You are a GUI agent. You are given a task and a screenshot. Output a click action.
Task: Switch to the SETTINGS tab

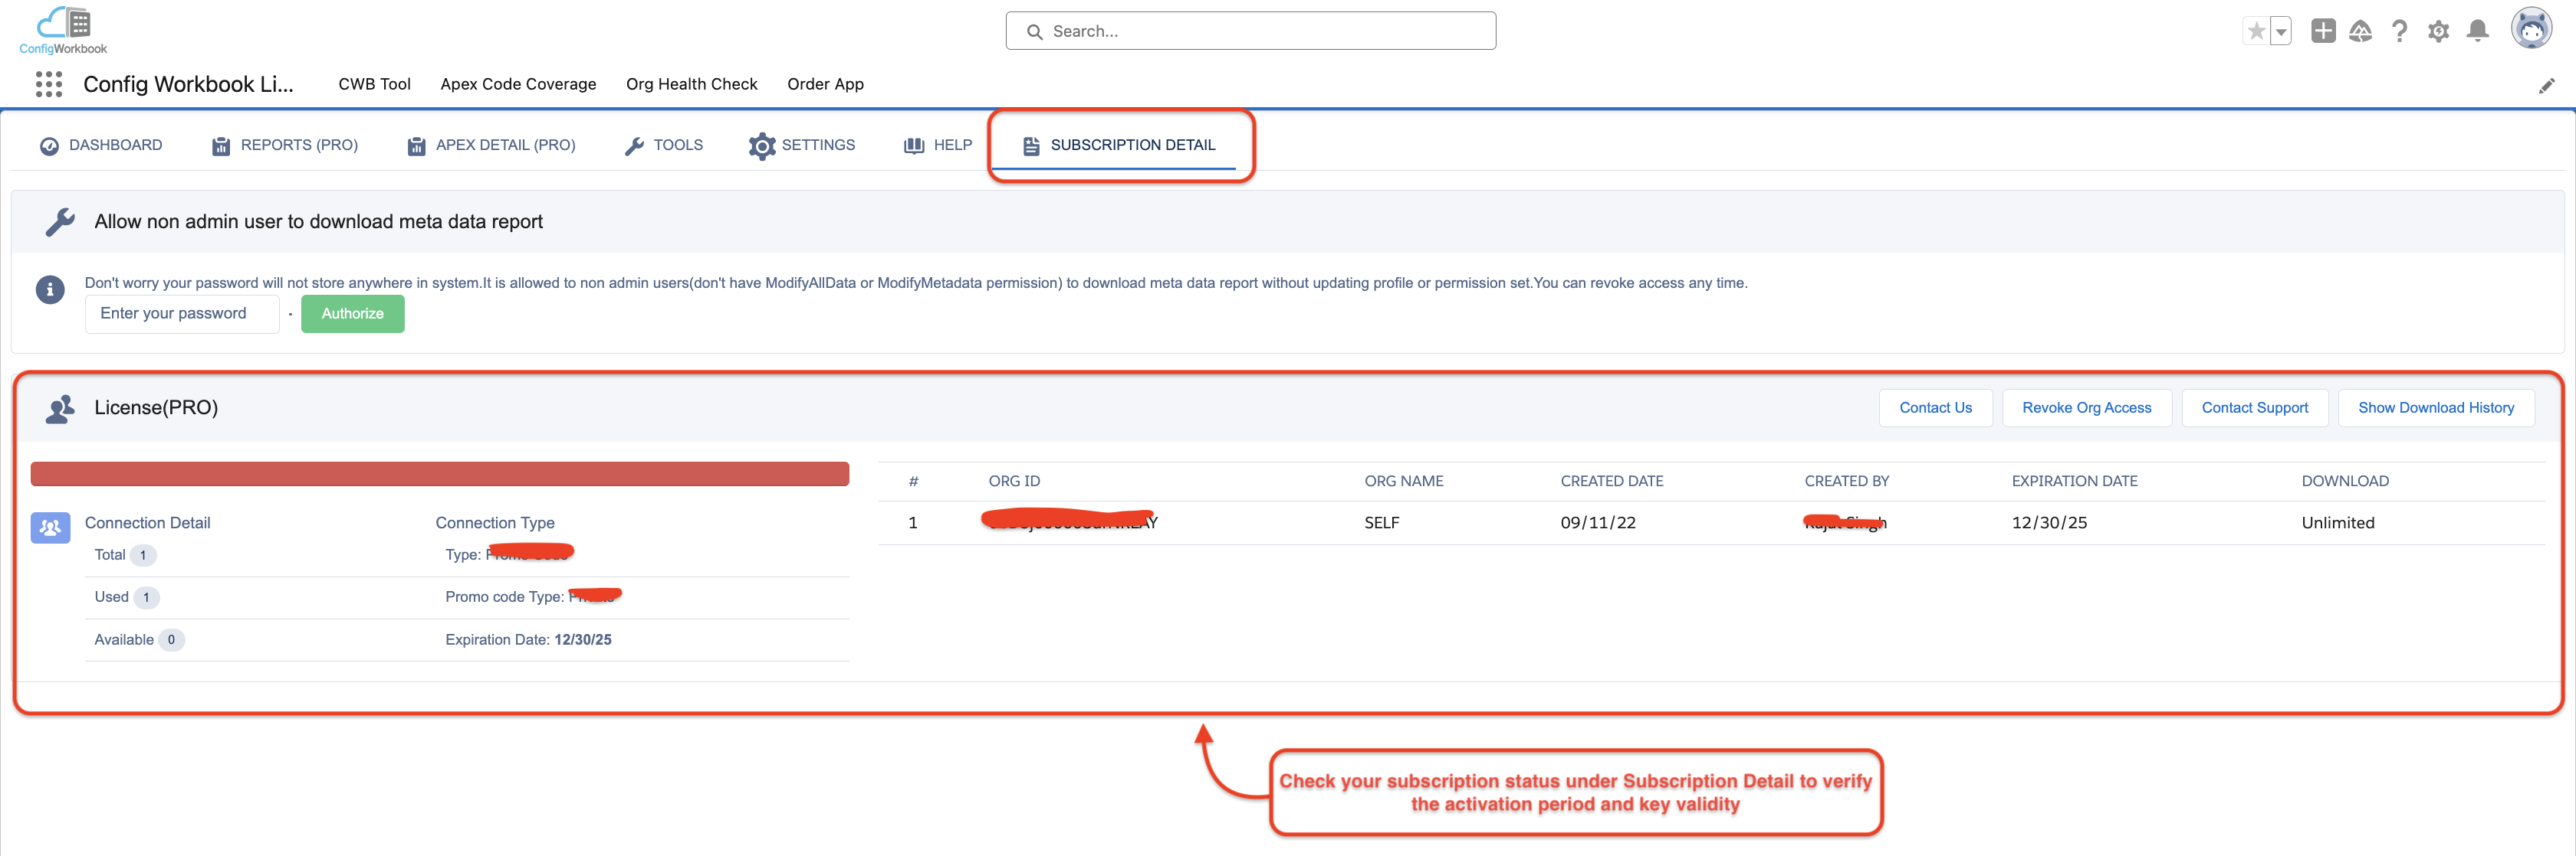coord(802,145)
